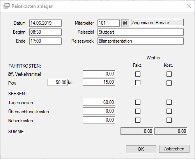This screenshot has width=195, height=159.
Task: Click the Reisezweck label
Action: (x=83, y=41)
